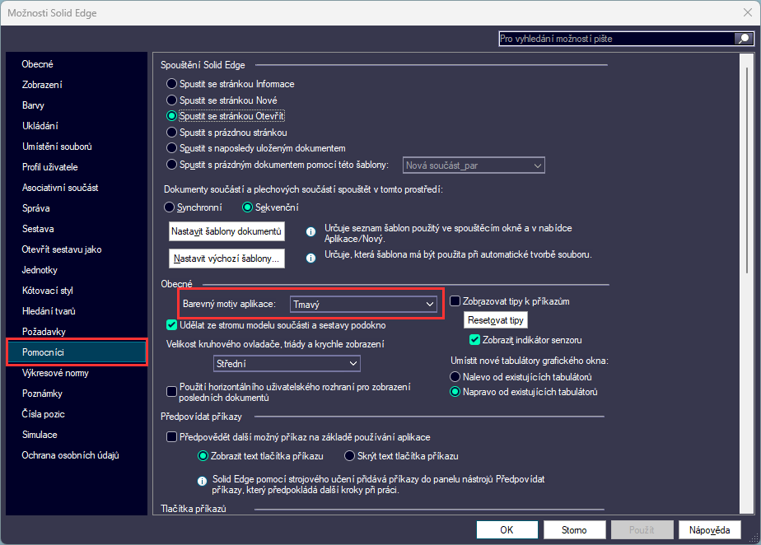
Task: Open Barevný motiv aplikace dropdown
Action: tap(362, 305)
